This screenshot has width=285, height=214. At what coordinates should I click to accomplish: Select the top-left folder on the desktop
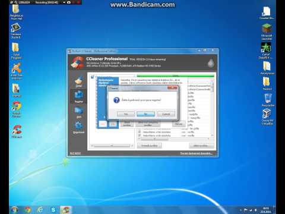(16, 12)
